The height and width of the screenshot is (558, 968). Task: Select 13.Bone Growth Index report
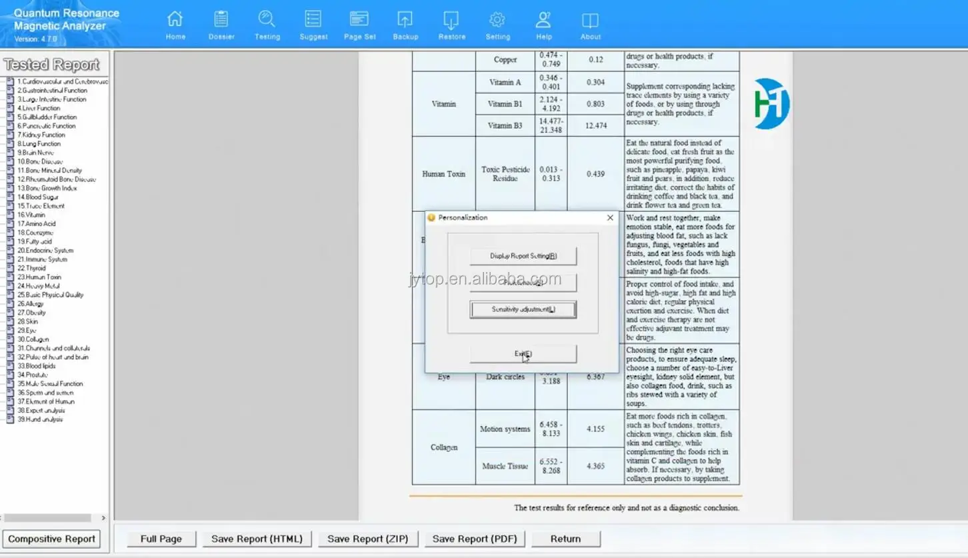[x=47, y=188]
